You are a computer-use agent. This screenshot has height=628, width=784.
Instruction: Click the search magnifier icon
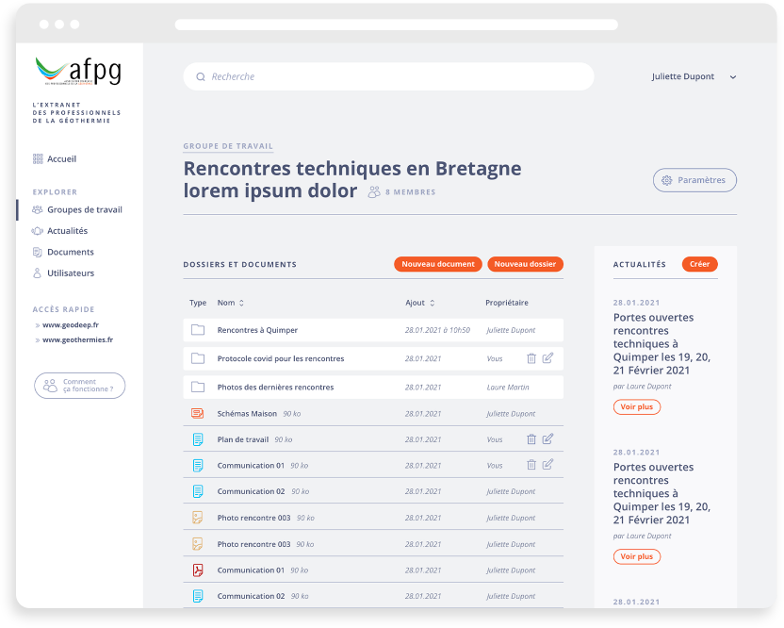pyautogui.click(x=201, y=76)
